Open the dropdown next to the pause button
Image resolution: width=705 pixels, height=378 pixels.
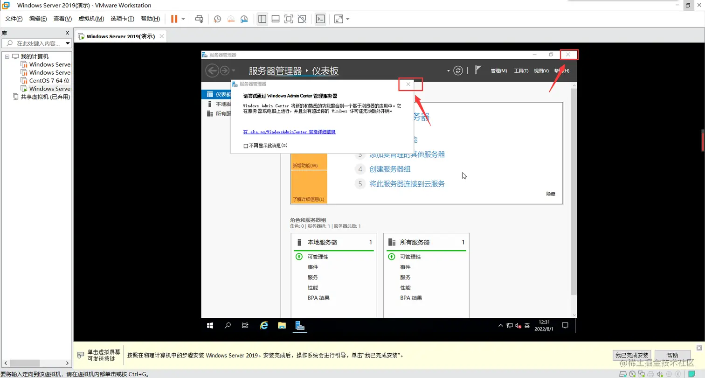[x=183, y=19]
